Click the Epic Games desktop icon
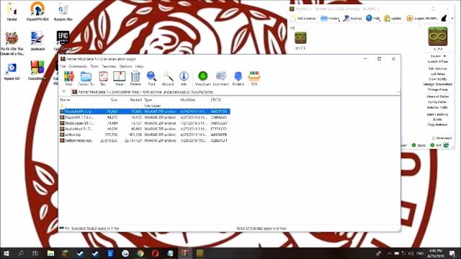Viewport: 461px width, 259px height. pos(63,41)
